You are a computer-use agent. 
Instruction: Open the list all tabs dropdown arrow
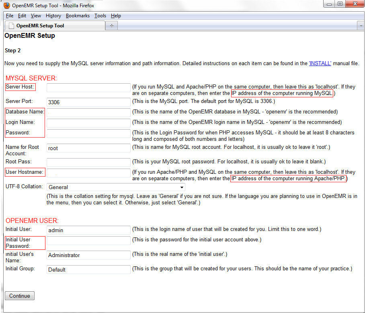361,26
